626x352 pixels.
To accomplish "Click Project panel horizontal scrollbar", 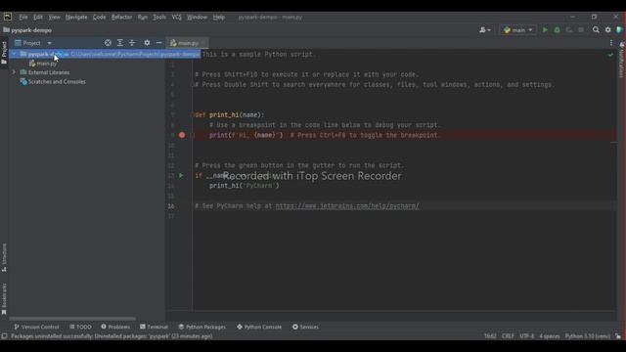I will tap(72, 319).
